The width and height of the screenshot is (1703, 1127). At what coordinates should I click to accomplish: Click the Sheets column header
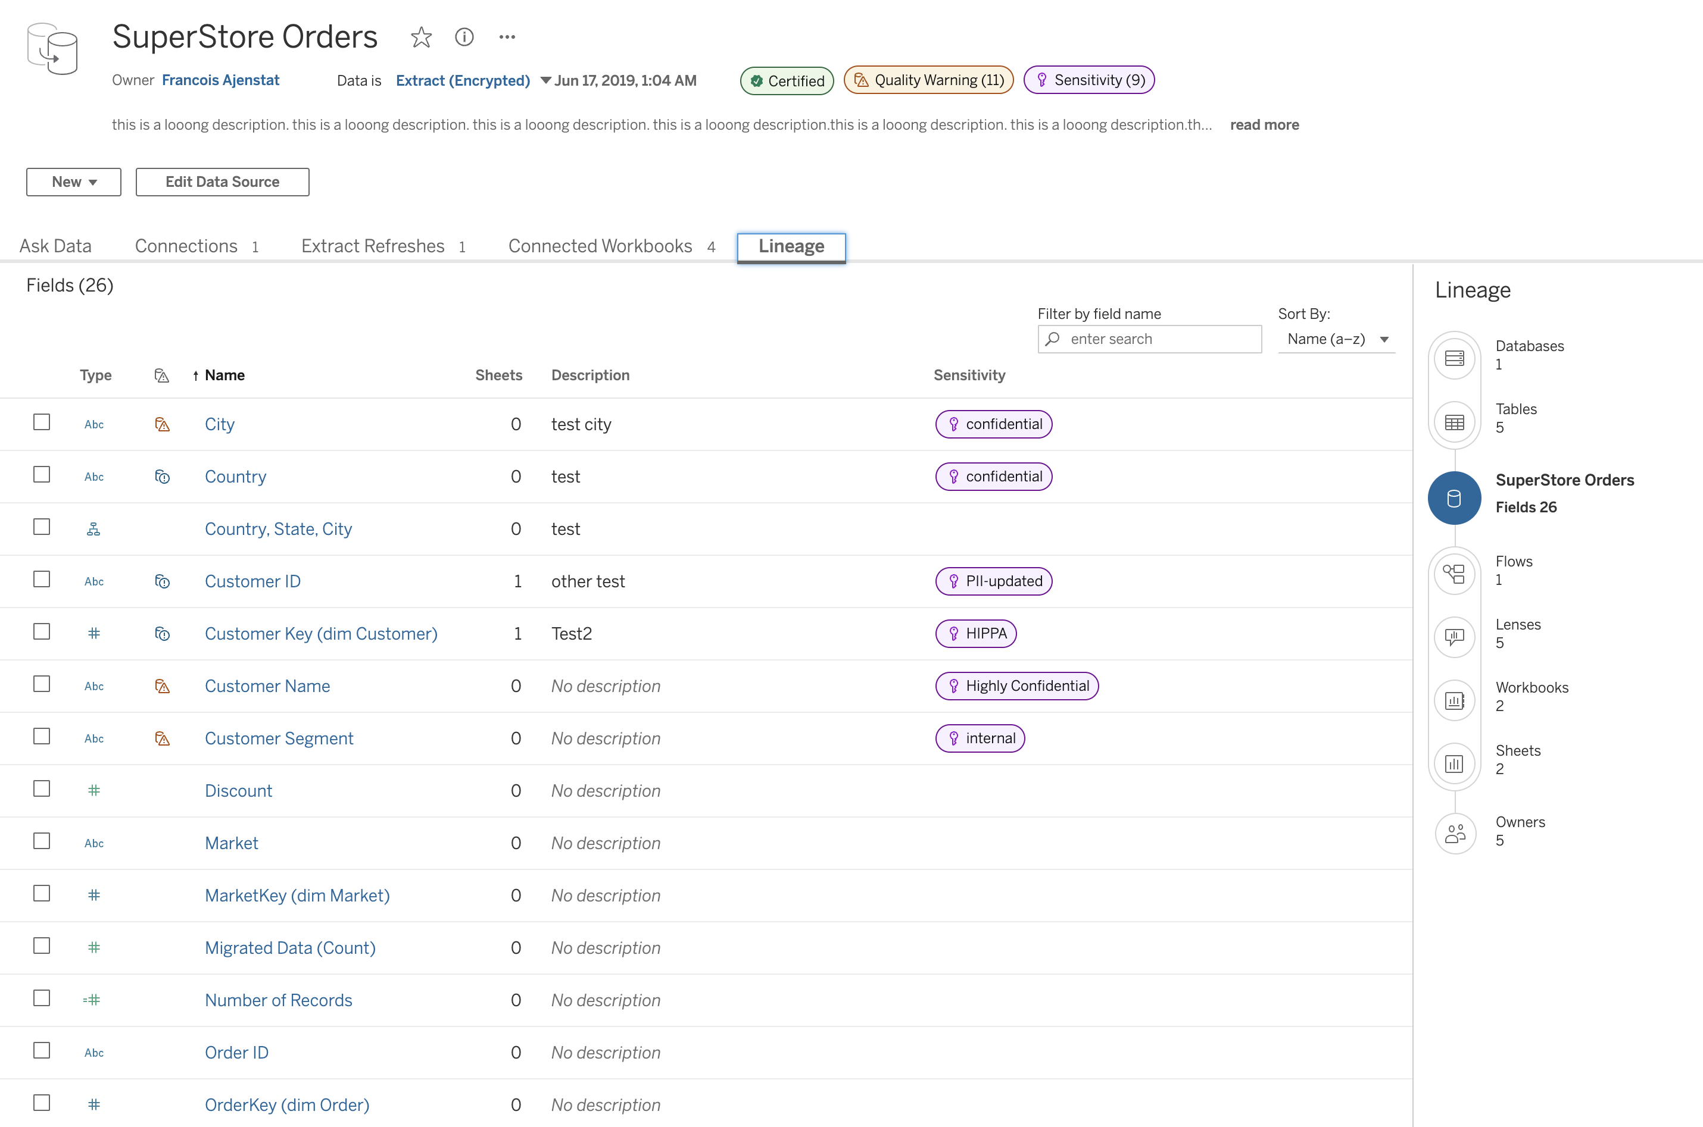click(498, 375)
